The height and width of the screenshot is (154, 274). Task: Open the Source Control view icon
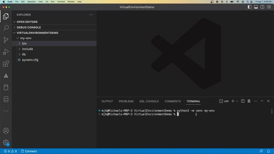(x=6, y=40)
